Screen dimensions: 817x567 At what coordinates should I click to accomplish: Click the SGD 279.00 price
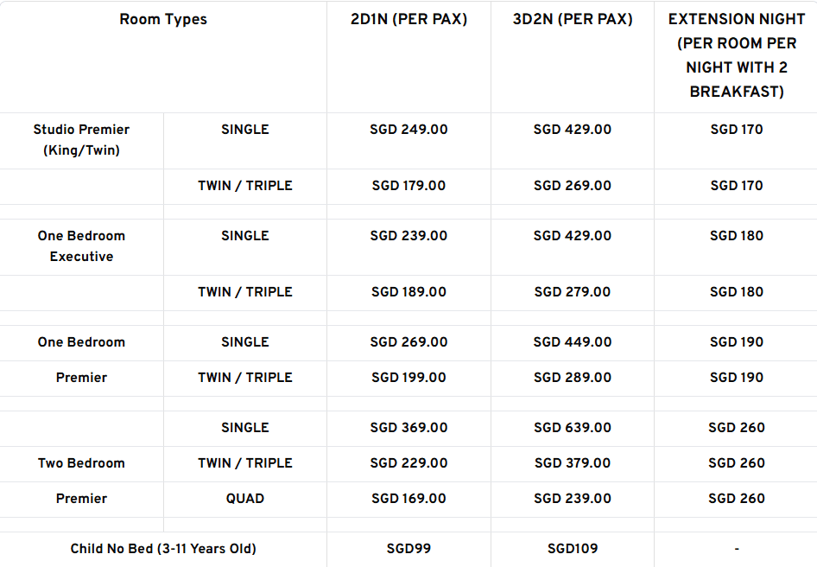point(573,292)
